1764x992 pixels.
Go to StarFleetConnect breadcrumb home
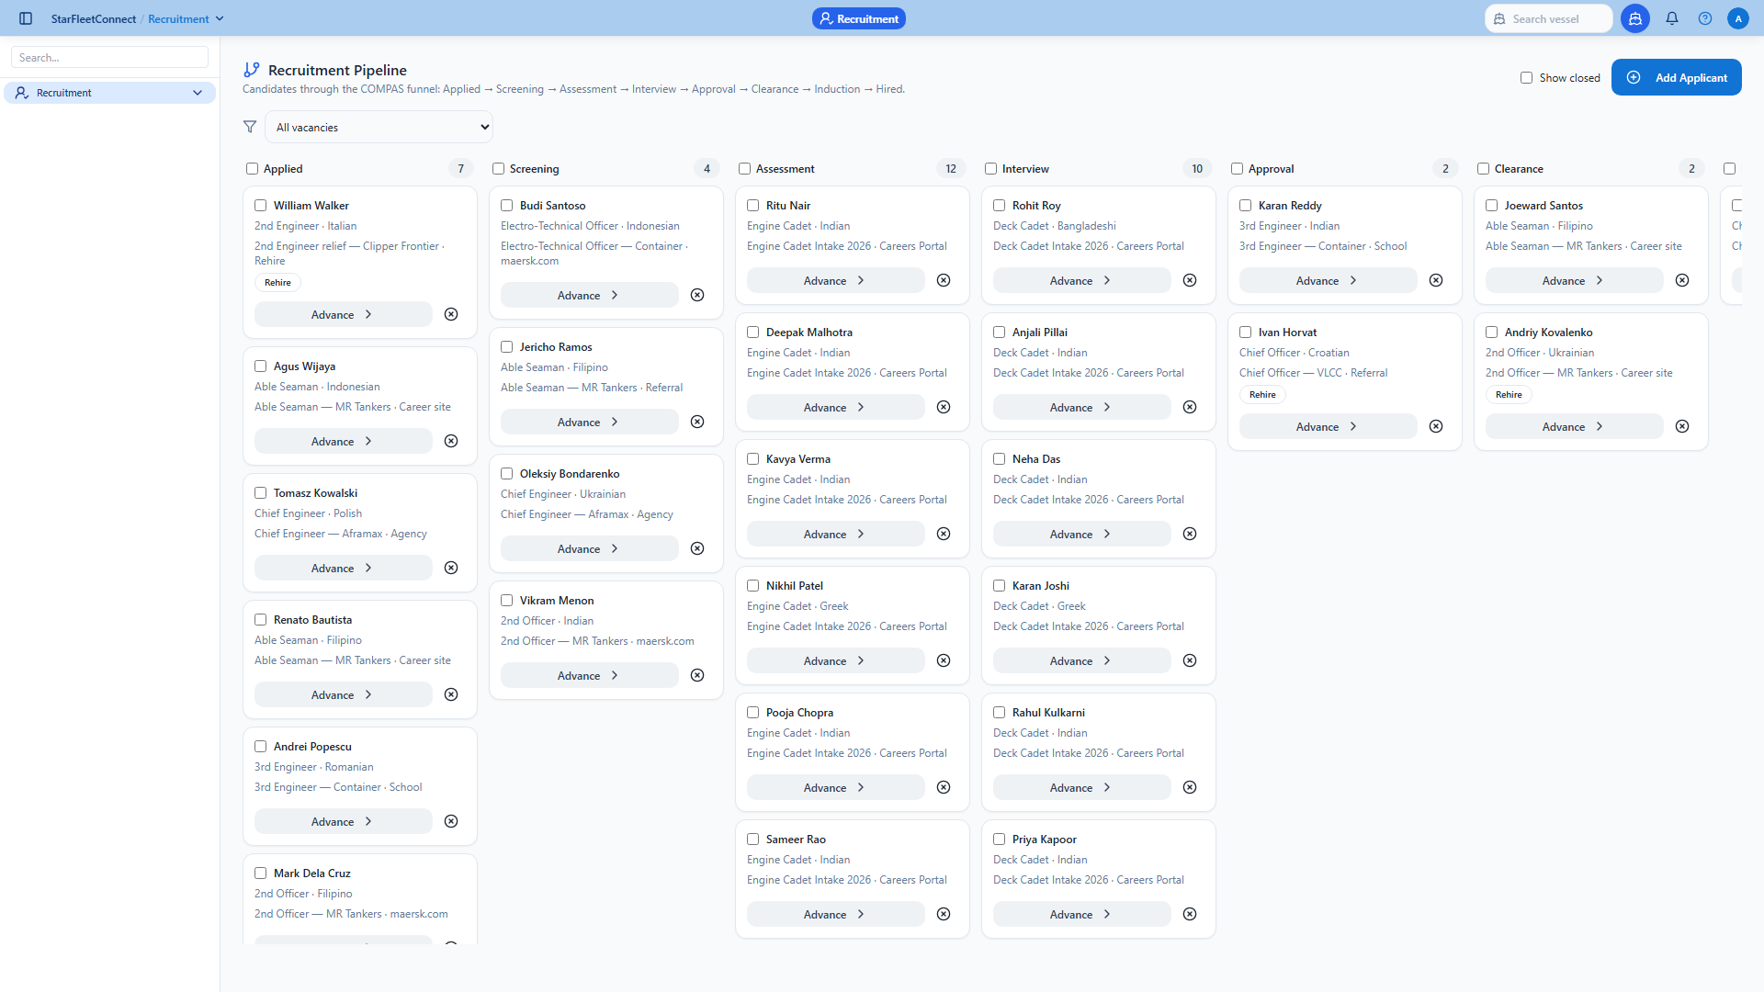[93, 18]
